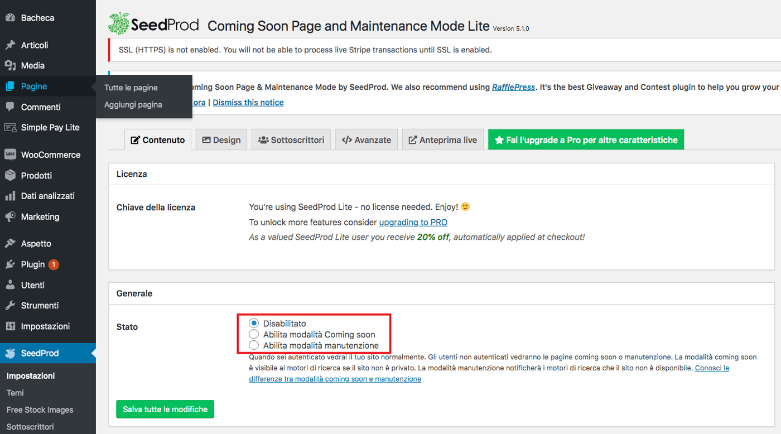Open the Anteprima live tab
The height and width of the screenshot is (434, 781).
pyautogui.click(x=443, y=140)
